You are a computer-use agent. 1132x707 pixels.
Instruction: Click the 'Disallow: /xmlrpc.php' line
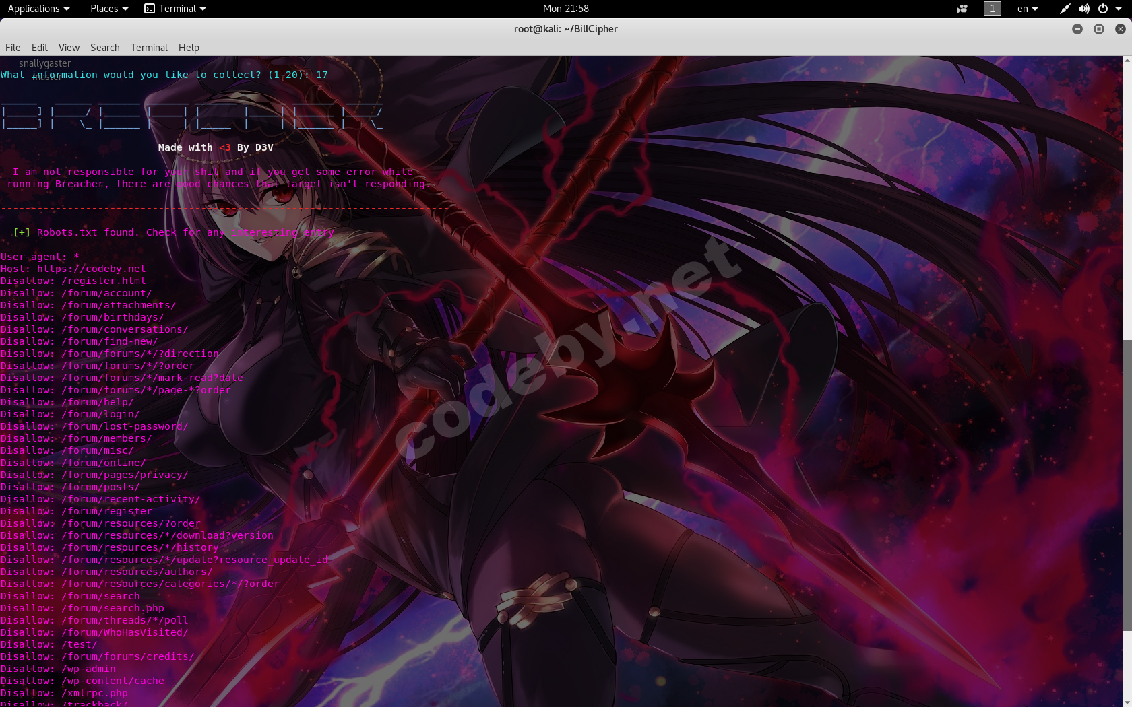pos(64,693)
